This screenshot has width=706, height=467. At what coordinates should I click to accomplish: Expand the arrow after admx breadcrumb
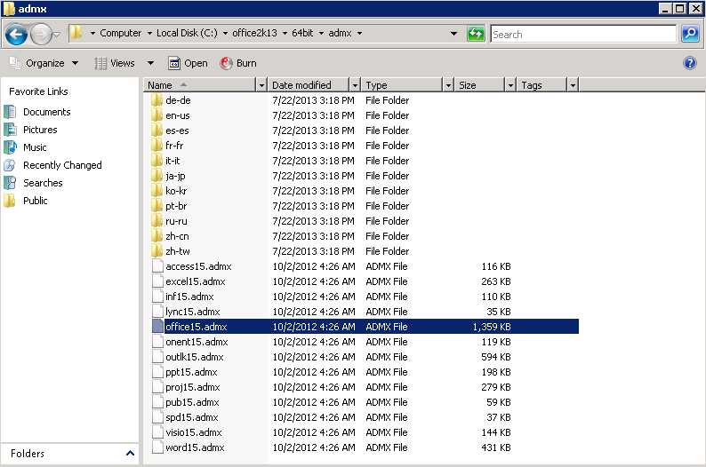(x=359, y=33)
